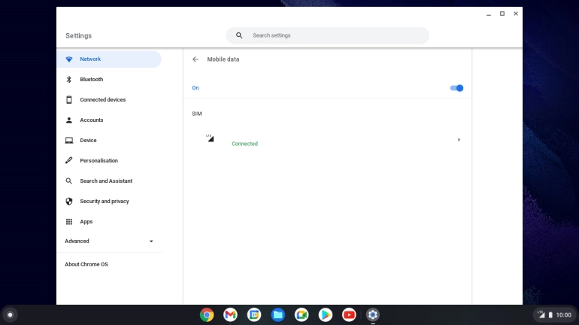Open the Play Store from the shelf

click(325, 314)
